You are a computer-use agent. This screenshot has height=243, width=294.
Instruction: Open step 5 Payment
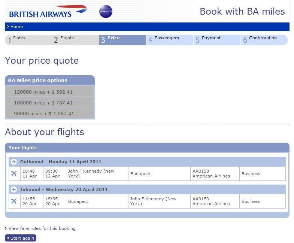[217, 40]
